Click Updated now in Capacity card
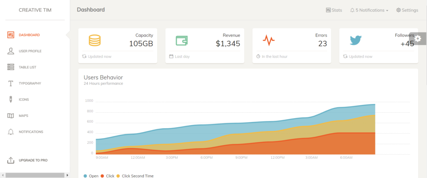 (x=100, y=57)
